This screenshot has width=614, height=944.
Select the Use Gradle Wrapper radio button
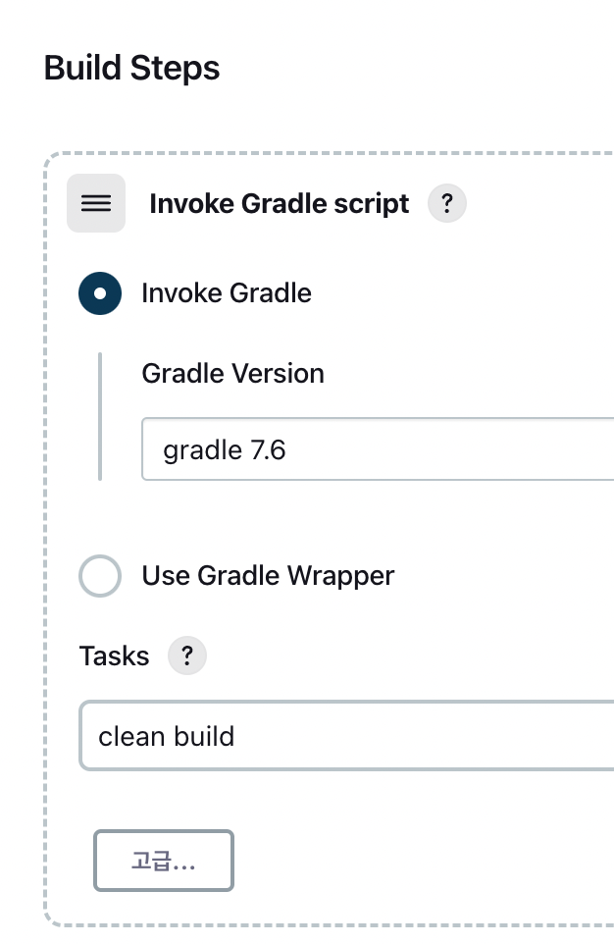point(100,576)
